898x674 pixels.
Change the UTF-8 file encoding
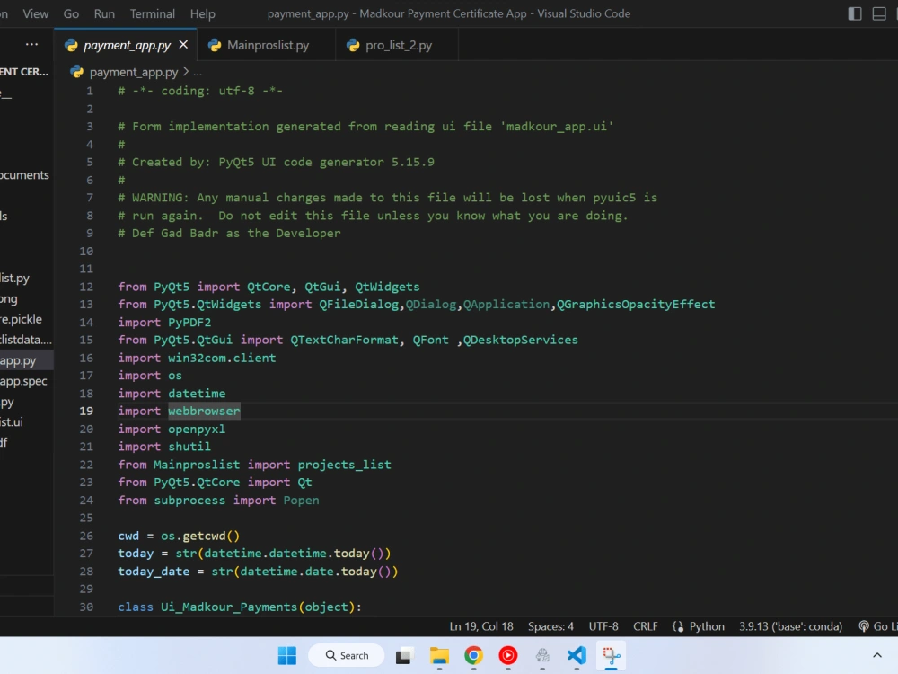click(603, 626)
